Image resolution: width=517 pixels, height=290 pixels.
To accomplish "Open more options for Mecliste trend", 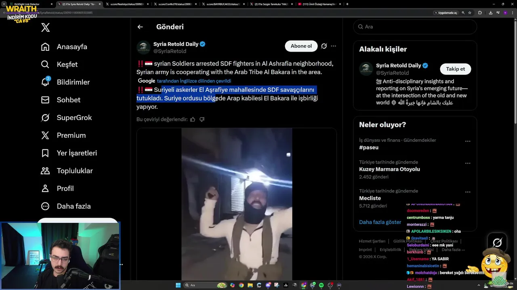I will [468, 192].
